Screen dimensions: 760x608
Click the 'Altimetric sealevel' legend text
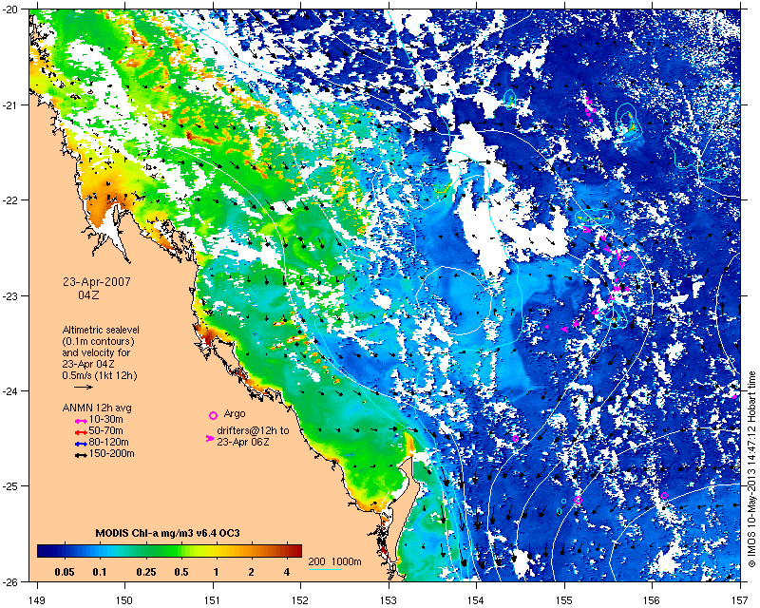coord(101,330)
